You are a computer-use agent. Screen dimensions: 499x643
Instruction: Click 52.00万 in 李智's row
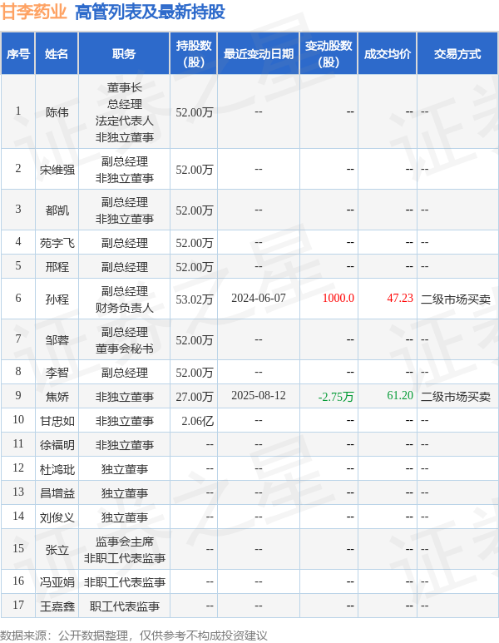click(x=195, y=373)
